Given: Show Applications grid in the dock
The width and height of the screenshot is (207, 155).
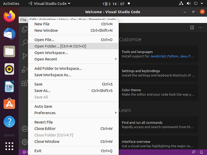Looking at the screenshot, I should click(9, 146).
